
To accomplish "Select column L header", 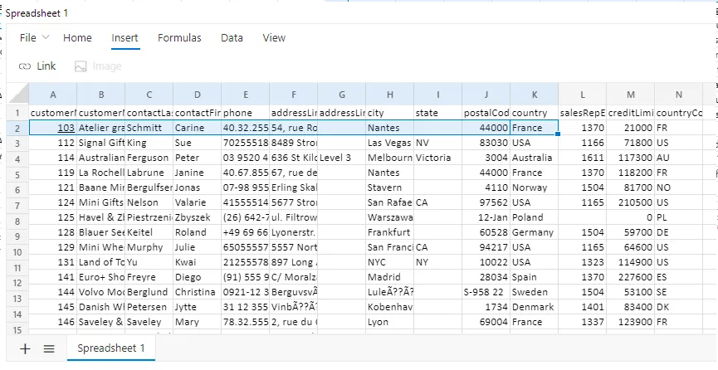I will pos(583,95).
